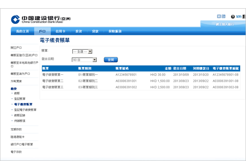This screenshot has width=246, height=161.
Task: Open 定期存款 in the sidebar
Action: [x=16, y=129]
